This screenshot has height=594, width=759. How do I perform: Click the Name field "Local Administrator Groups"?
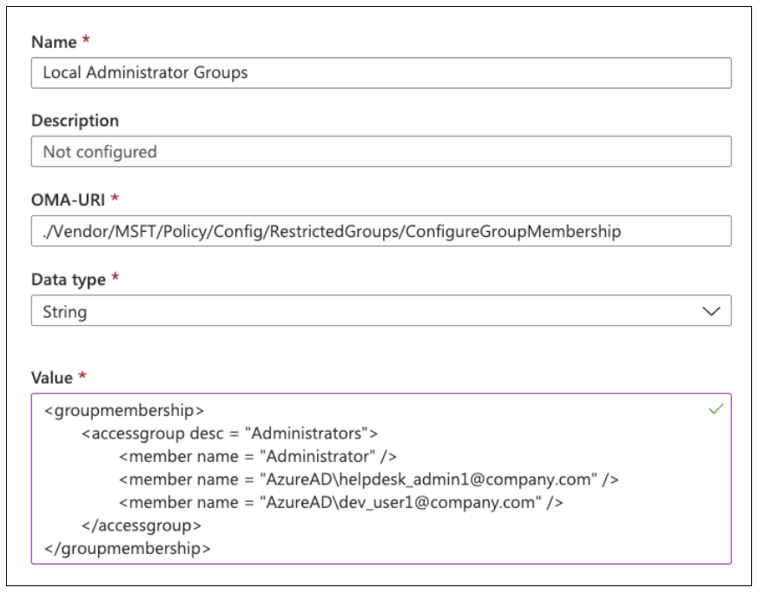coord(381,73)
